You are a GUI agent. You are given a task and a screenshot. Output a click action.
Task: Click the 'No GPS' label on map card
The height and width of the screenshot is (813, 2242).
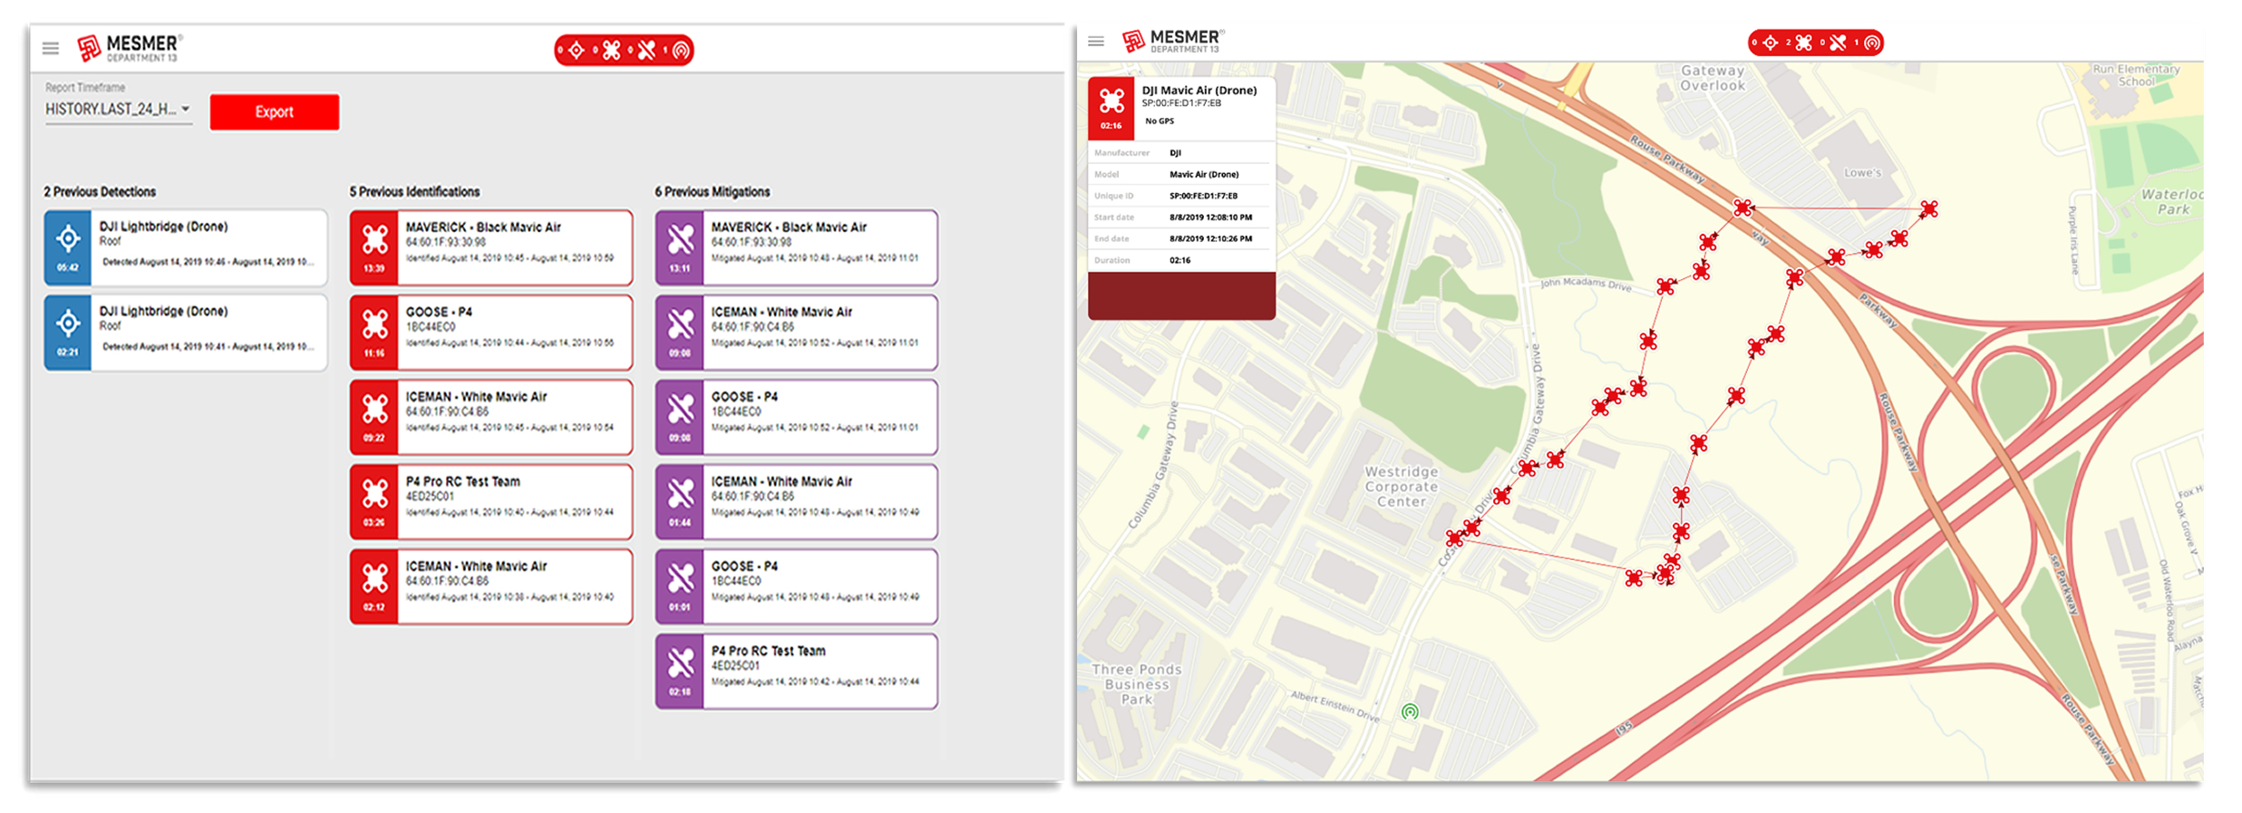click(x=1160, y=121)
